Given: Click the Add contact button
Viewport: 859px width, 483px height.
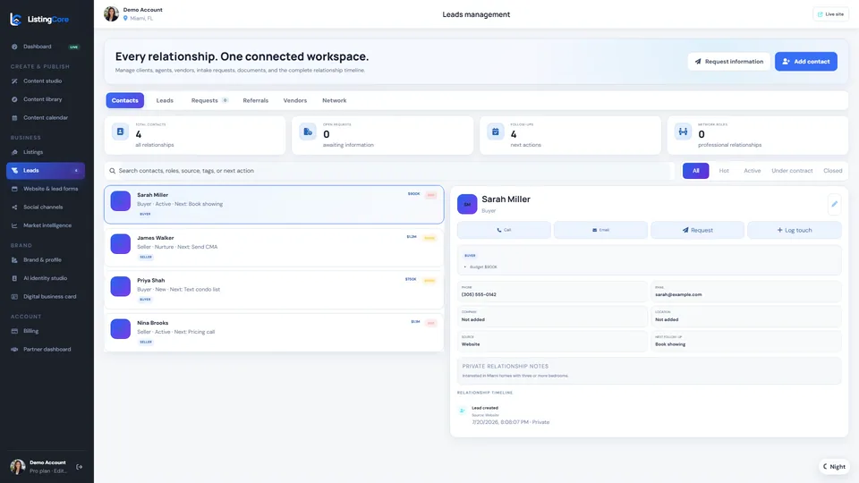Looking at the screenshot, I should point(806,62).
